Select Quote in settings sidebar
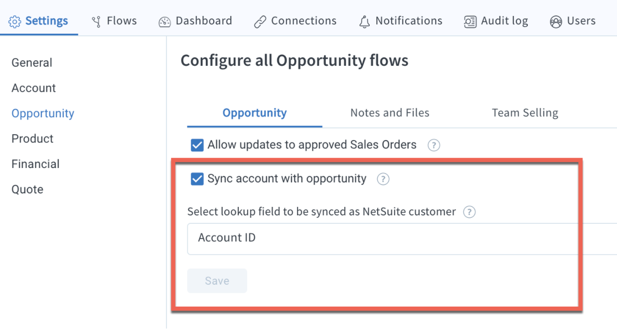617x329 pixels. tap(27, 189)
